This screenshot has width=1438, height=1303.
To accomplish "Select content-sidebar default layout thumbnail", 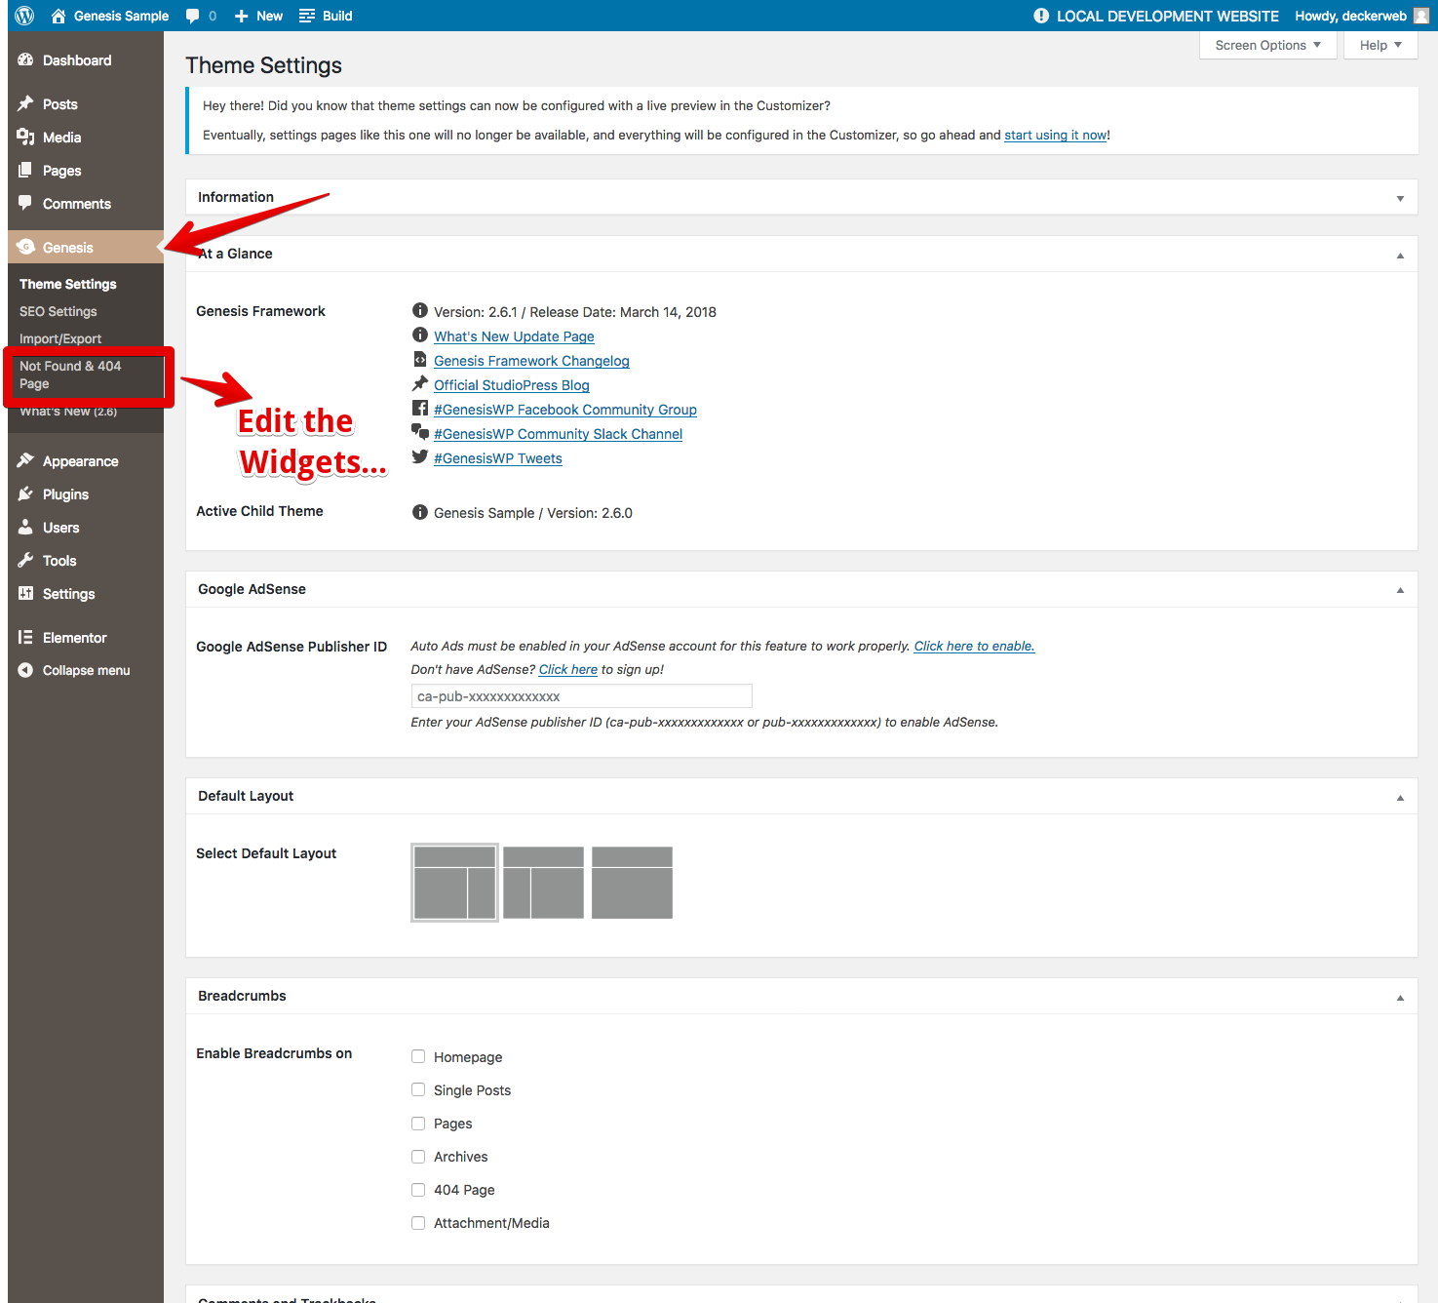I will (455, 883).
